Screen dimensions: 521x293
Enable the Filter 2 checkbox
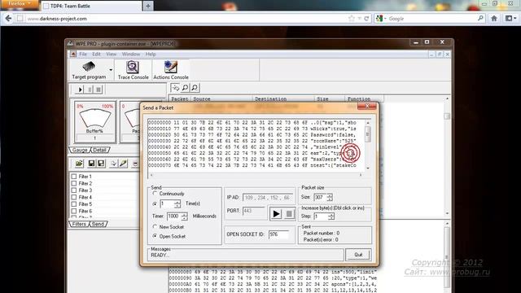tap(74, 183)
